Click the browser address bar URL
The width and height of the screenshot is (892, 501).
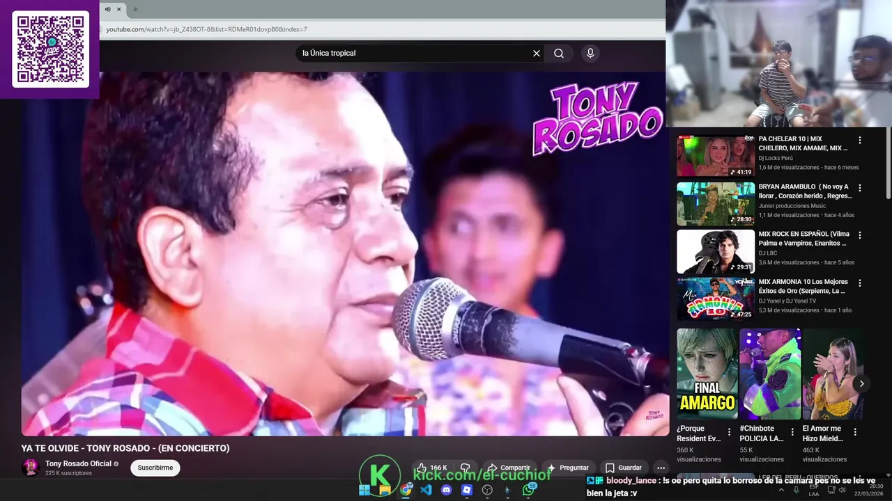[206, 29]
